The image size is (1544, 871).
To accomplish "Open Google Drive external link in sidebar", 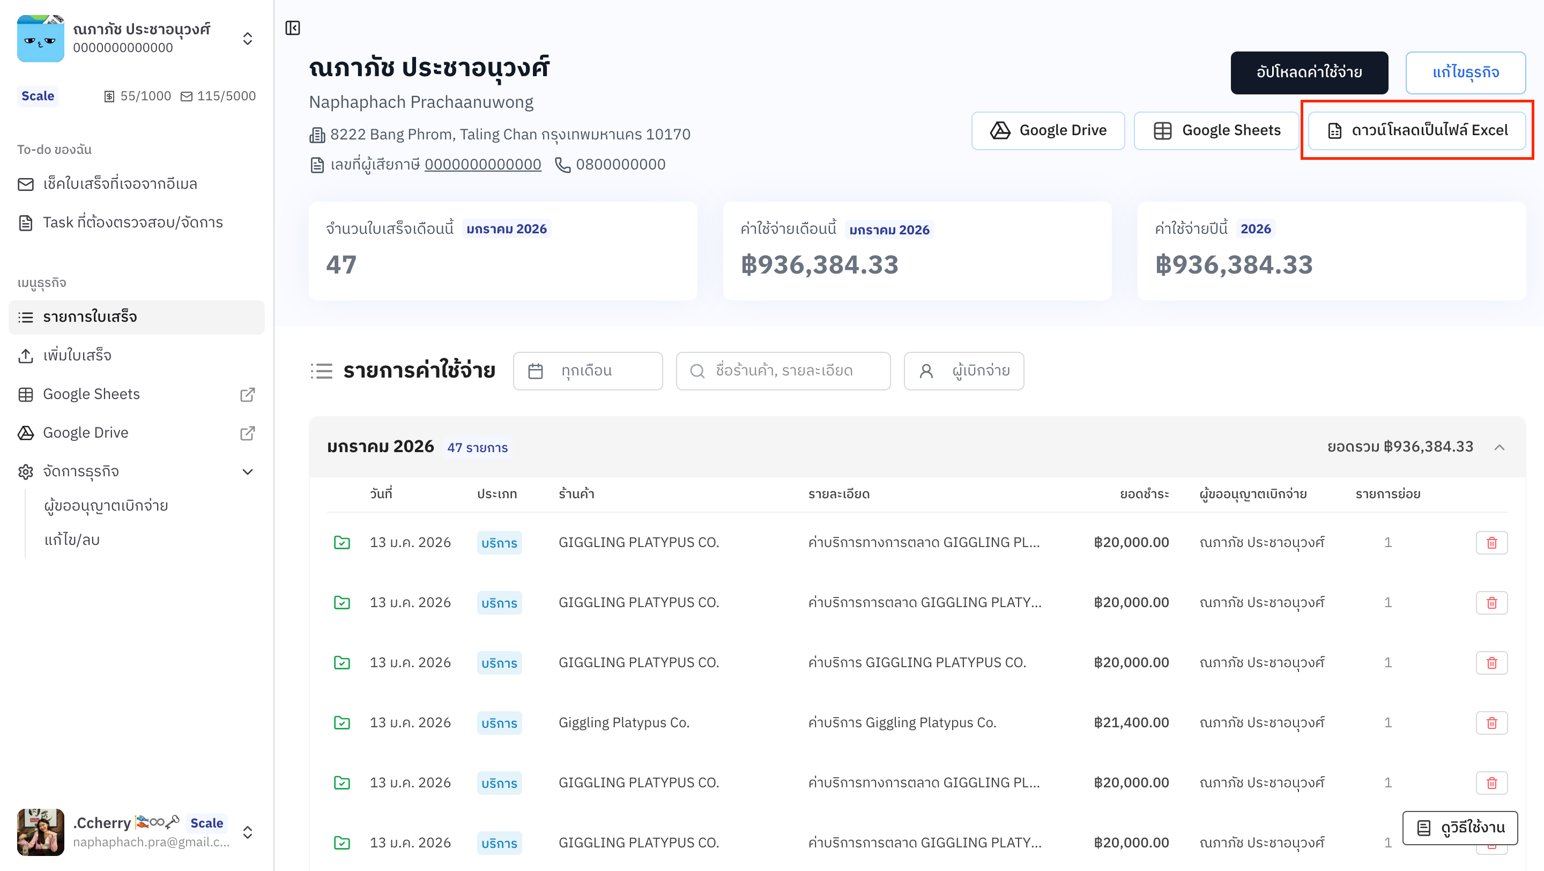I will (247, 433).
